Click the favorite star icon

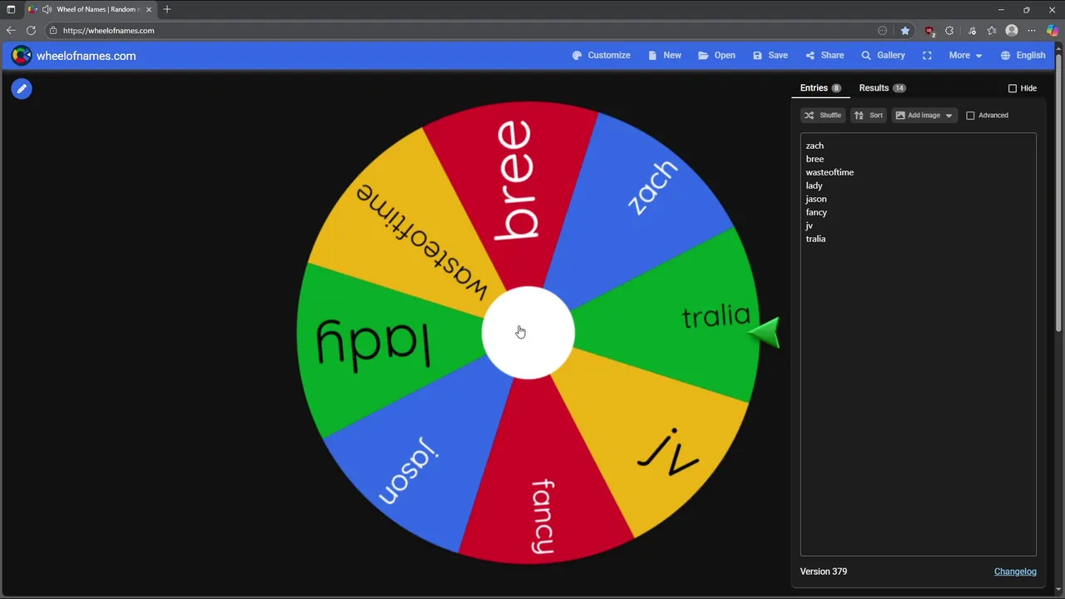[905, 31]
